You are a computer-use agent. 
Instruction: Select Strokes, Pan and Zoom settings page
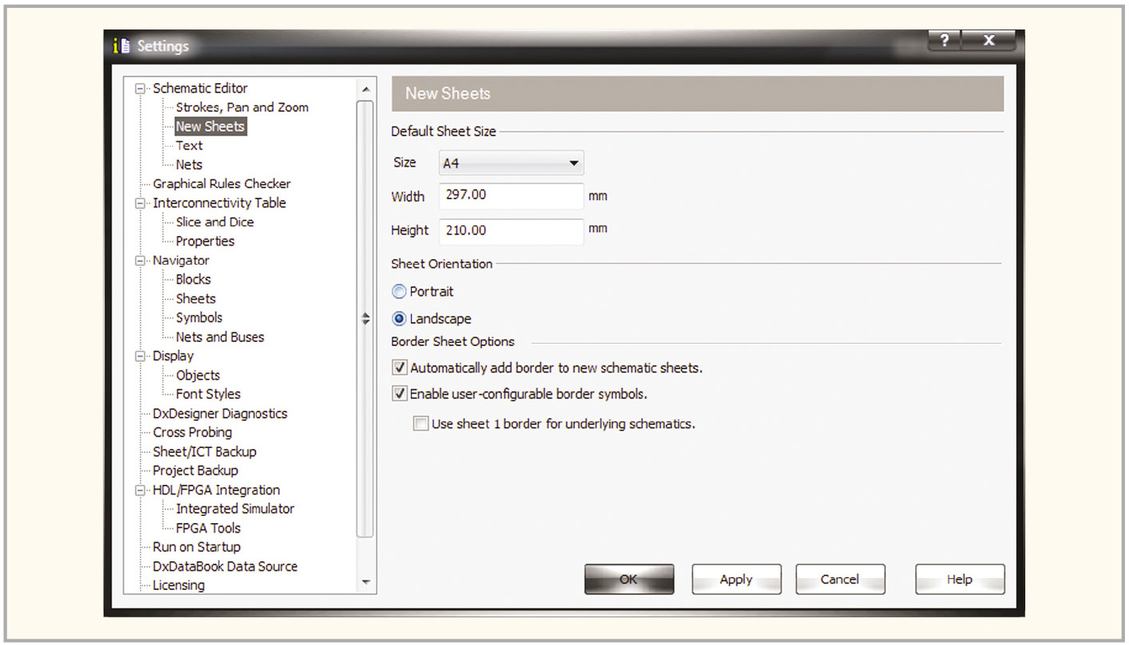(242, 108)
